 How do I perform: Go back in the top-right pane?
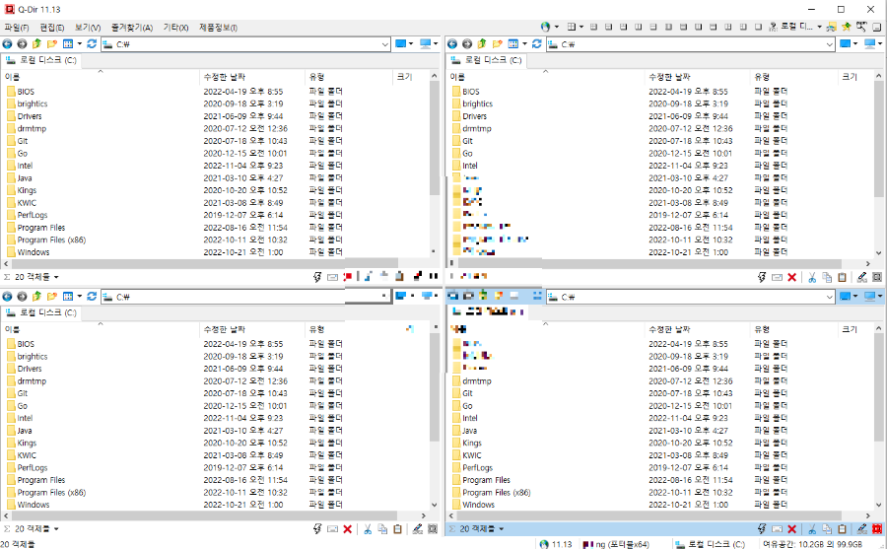tap(452, 44)
